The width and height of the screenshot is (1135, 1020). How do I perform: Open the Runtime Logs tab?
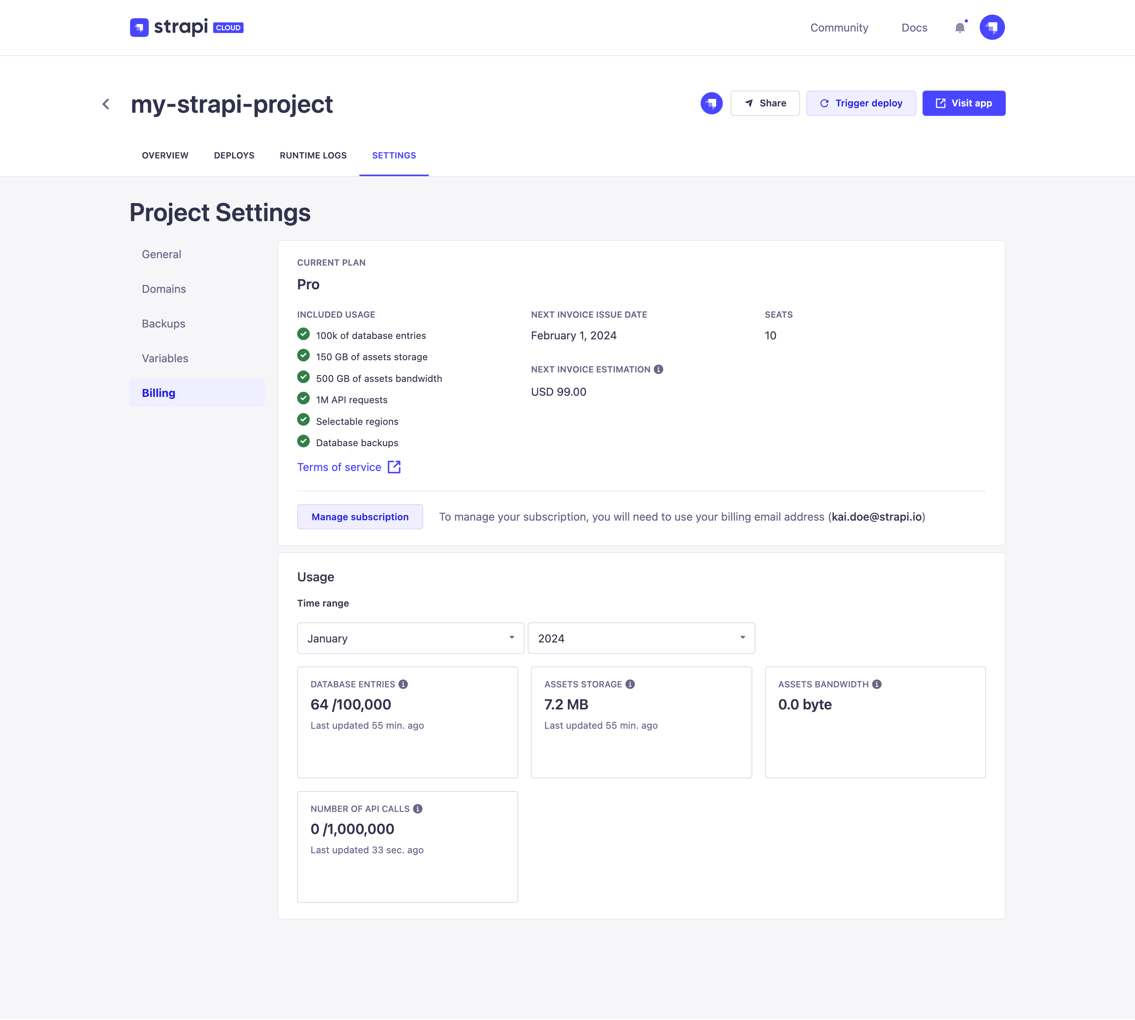pyautogui.click(x=313, y=155)
